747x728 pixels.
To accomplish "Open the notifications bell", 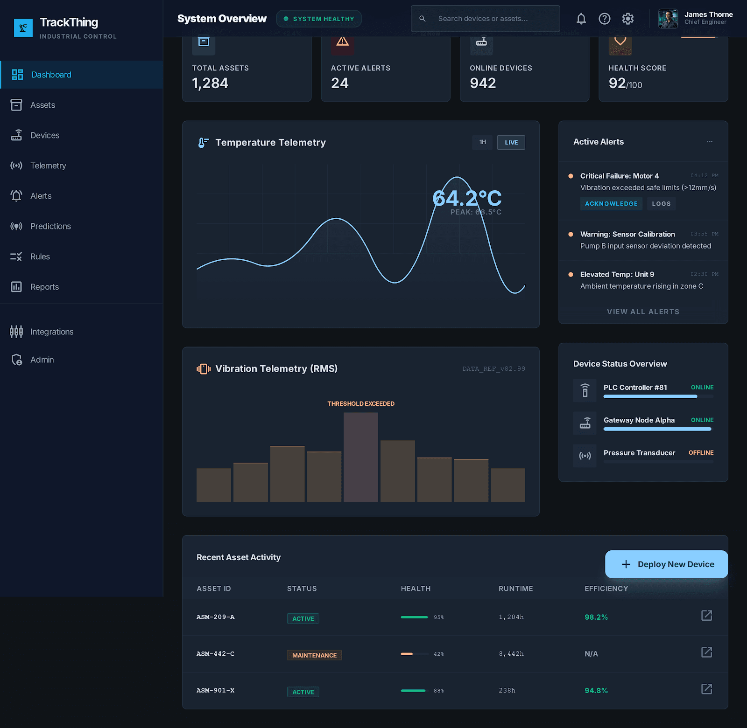I will [x=581, y=19].
